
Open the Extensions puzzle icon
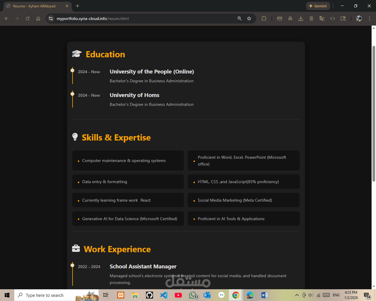[x=264, y=19]
